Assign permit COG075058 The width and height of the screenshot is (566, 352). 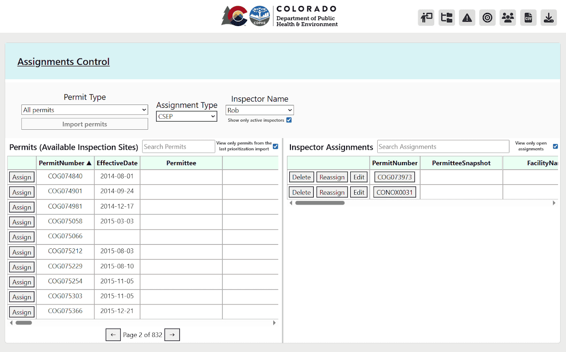(22, 222)
